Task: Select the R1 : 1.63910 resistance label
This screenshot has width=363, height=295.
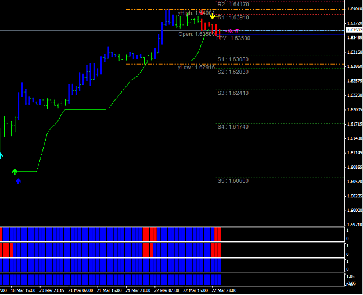Action: click(x=233, y=17)
